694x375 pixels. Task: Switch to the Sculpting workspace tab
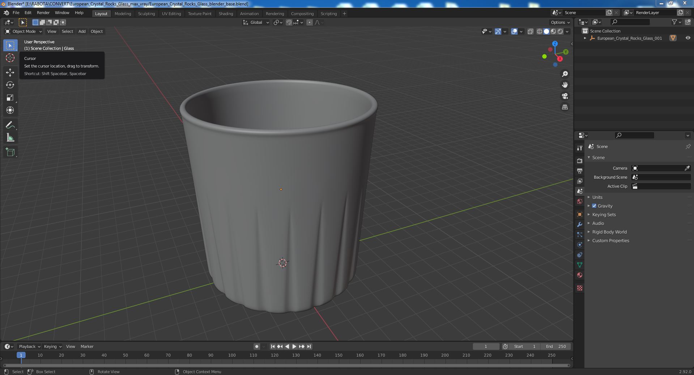click(x=146, y=14)
